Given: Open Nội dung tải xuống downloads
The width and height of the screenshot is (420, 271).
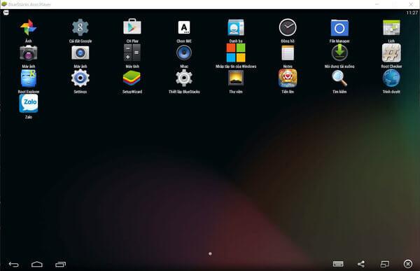Looking at the screenshot, I should point(339,53).
